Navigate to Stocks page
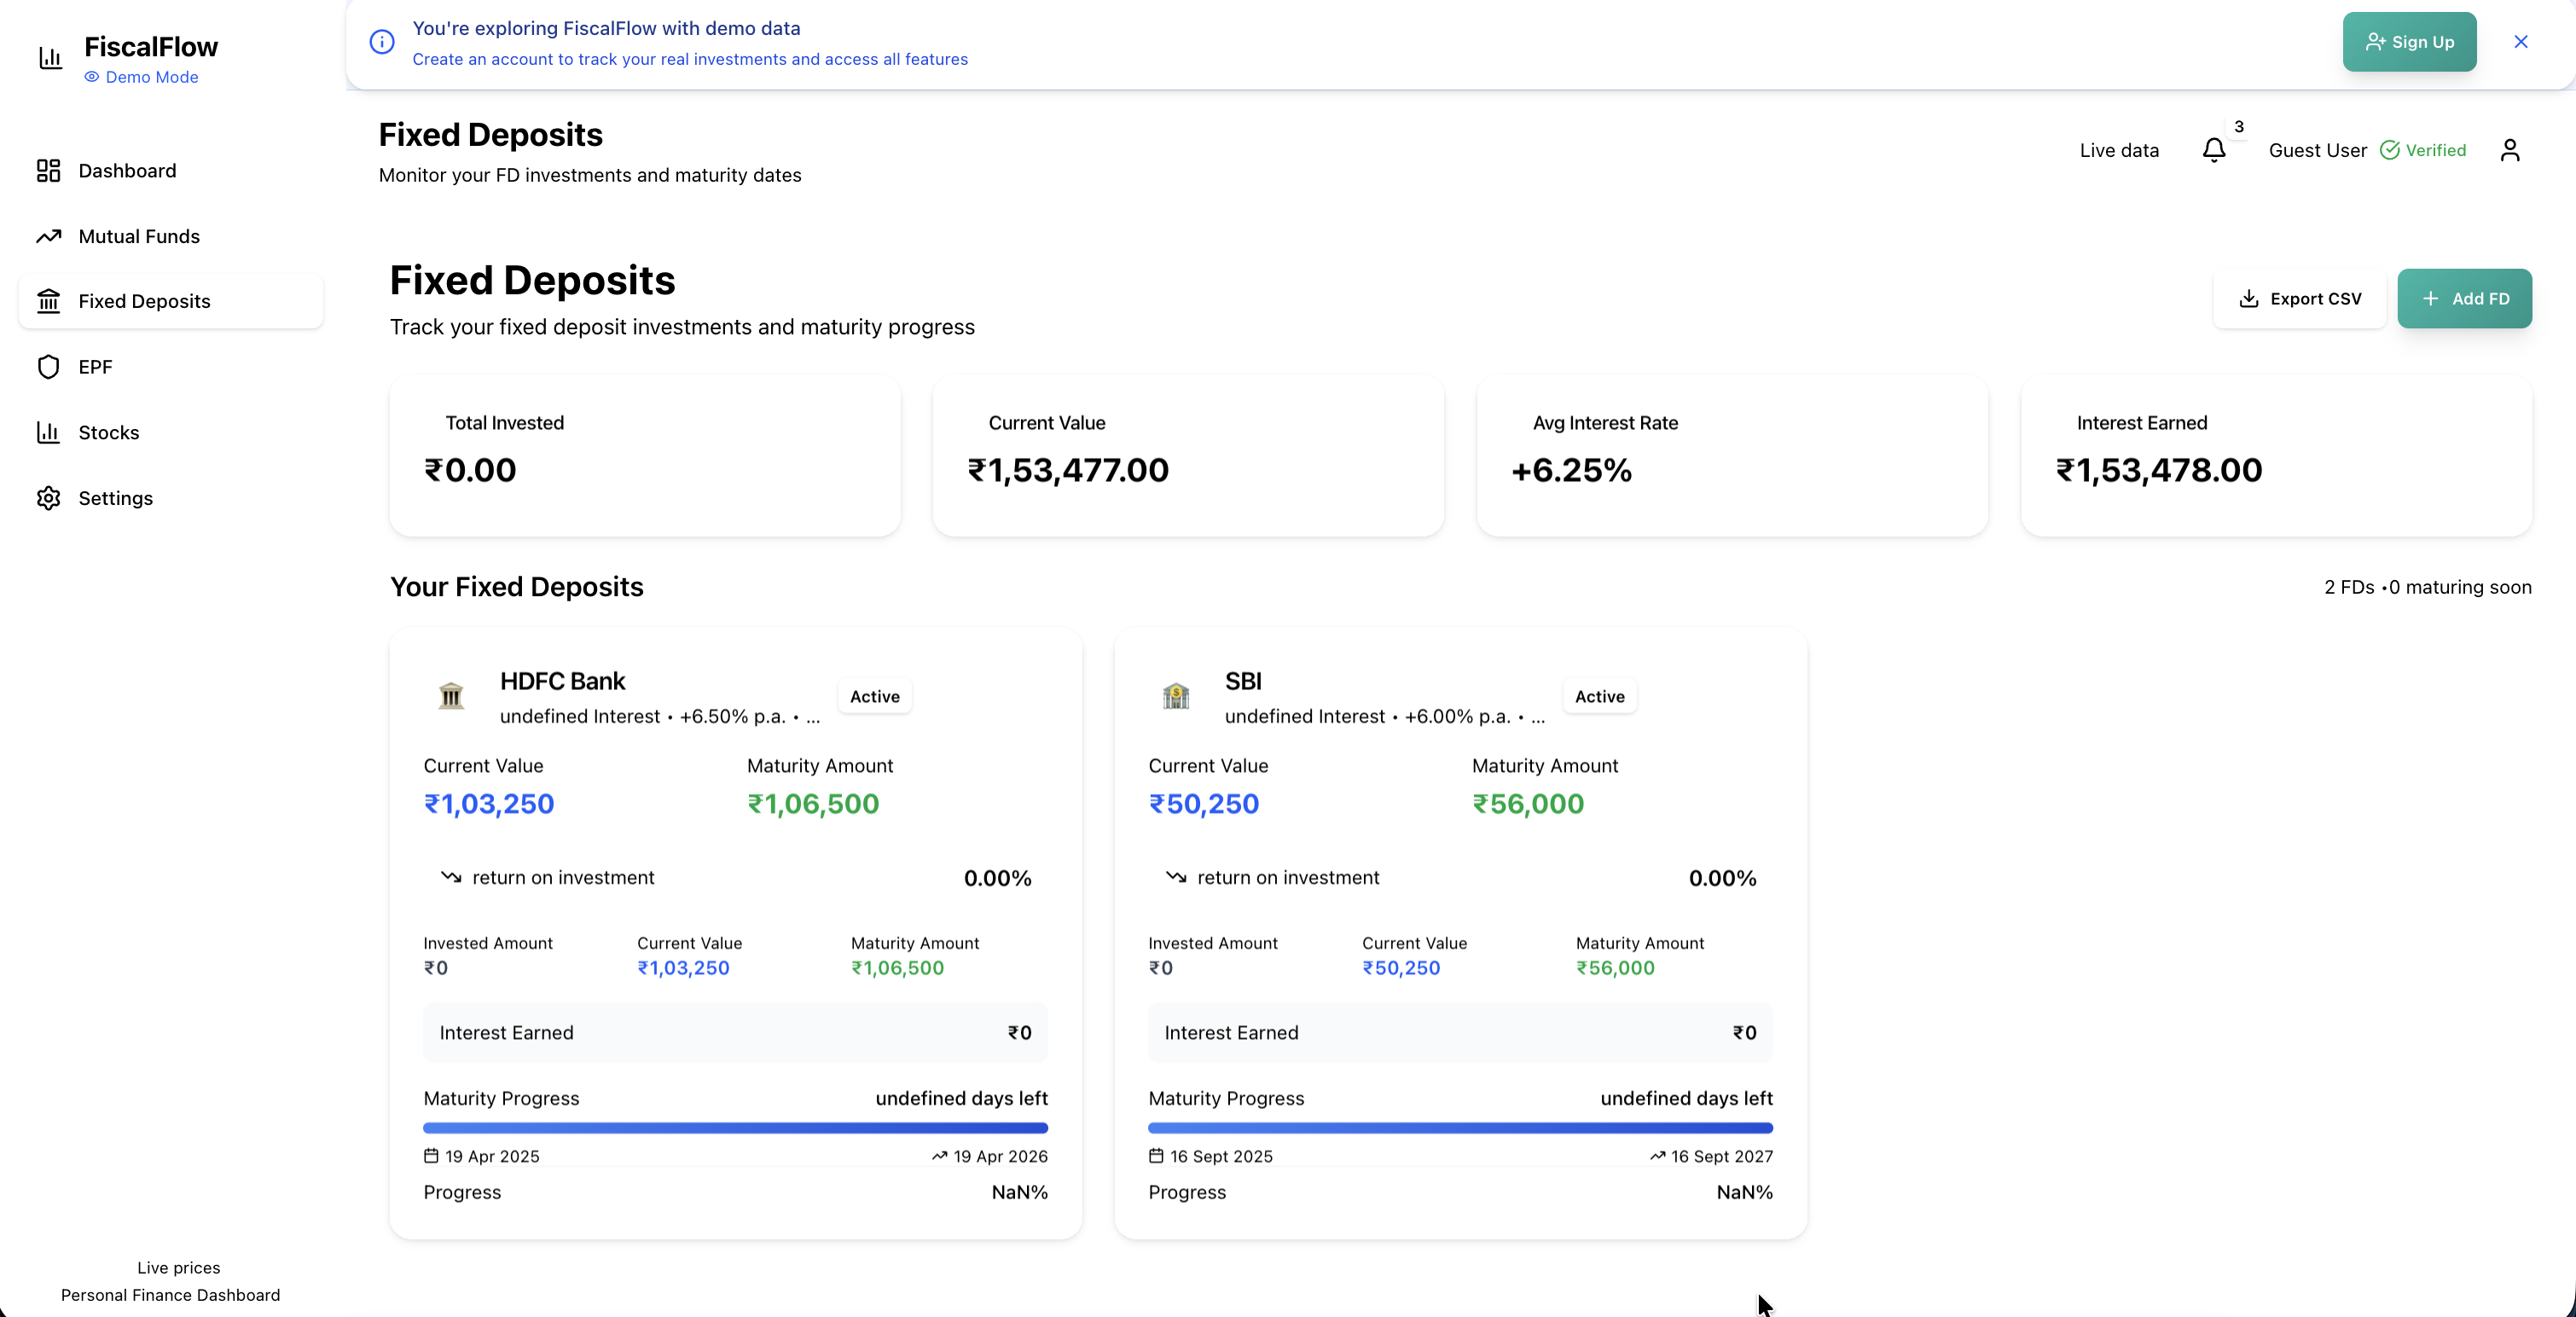 coord(108,432)
